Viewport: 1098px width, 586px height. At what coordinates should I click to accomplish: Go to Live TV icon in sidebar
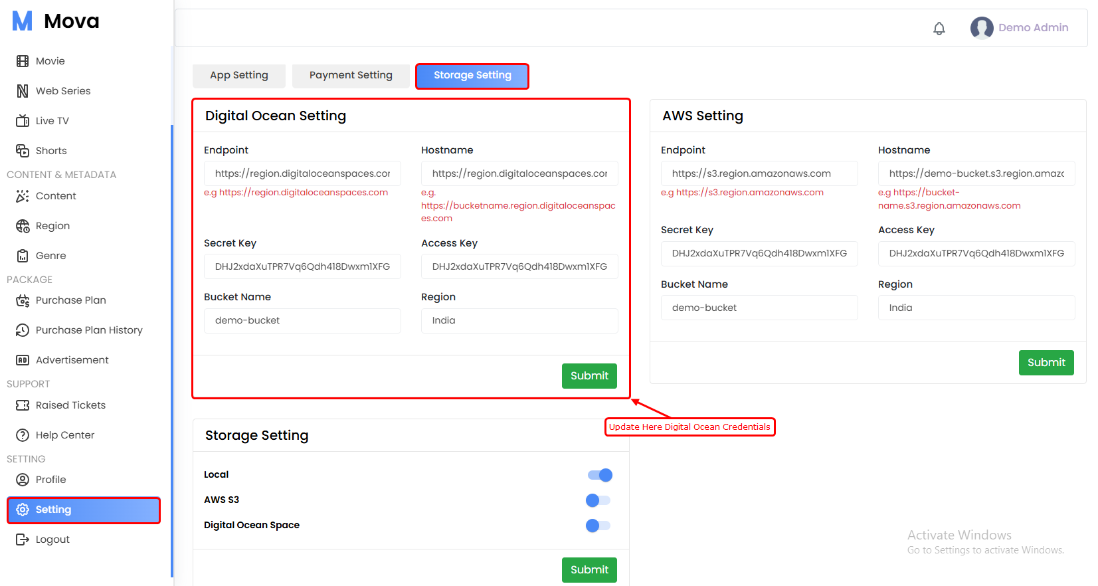23,121
